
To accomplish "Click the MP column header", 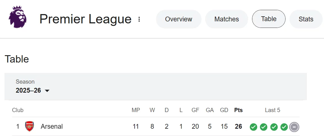I will pos(136,110).
